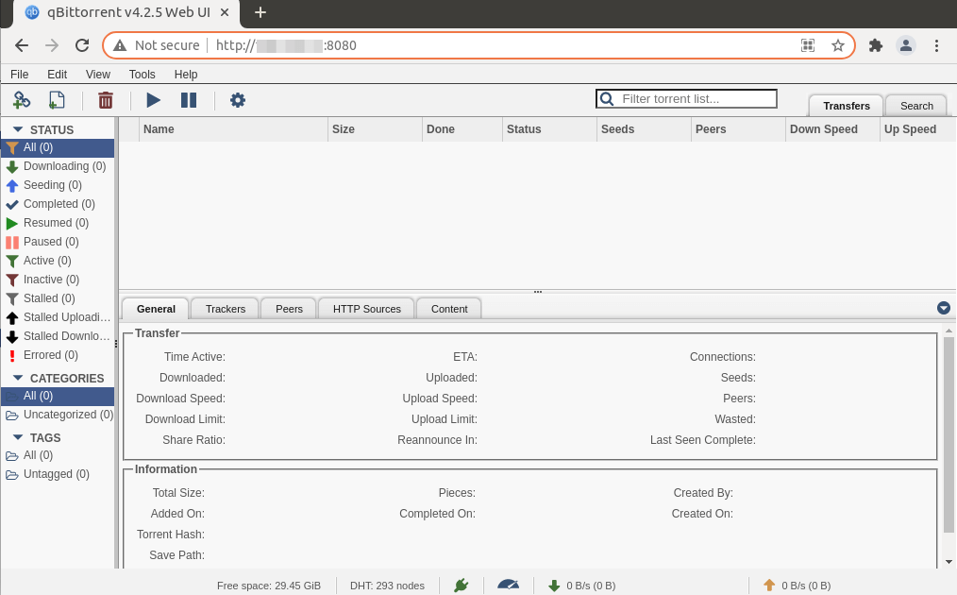This screenshot has height=595, width=957.
Task: Click the Add Torrent File icon
Action: point(57,100)
